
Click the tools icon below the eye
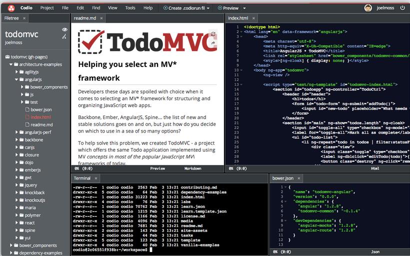(64, 36)
